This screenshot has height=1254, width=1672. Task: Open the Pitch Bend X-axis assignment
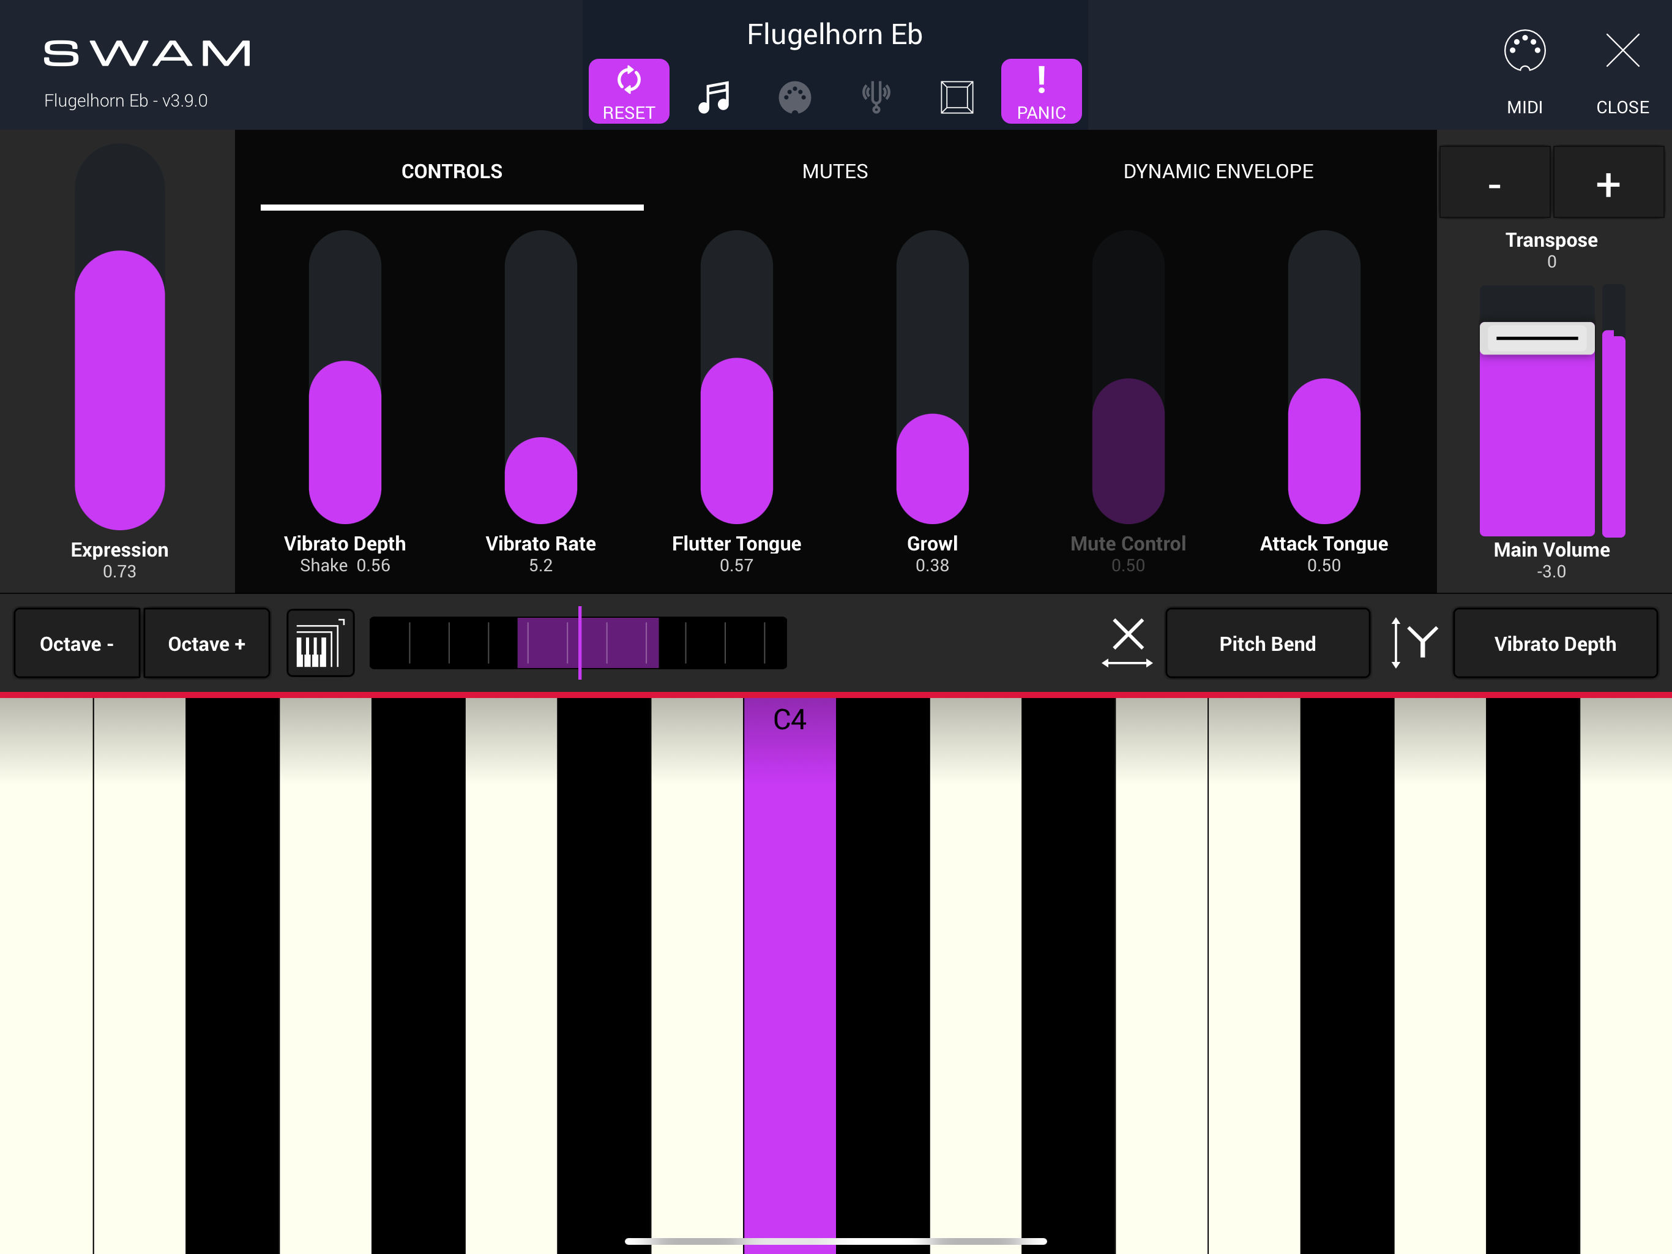(x=1267, y=644)
